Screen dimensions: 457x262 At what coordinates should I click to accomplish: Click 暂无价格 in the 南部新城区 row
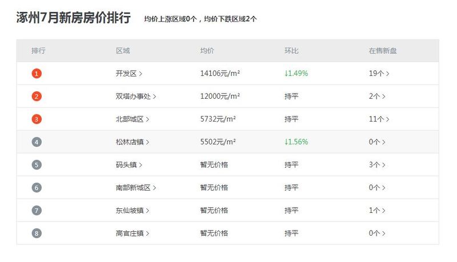pos(214,187)
